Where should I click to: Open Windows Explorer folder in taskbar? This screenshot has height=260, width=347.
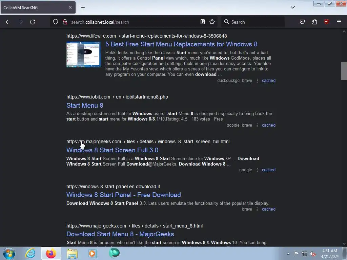pos(72,253)
